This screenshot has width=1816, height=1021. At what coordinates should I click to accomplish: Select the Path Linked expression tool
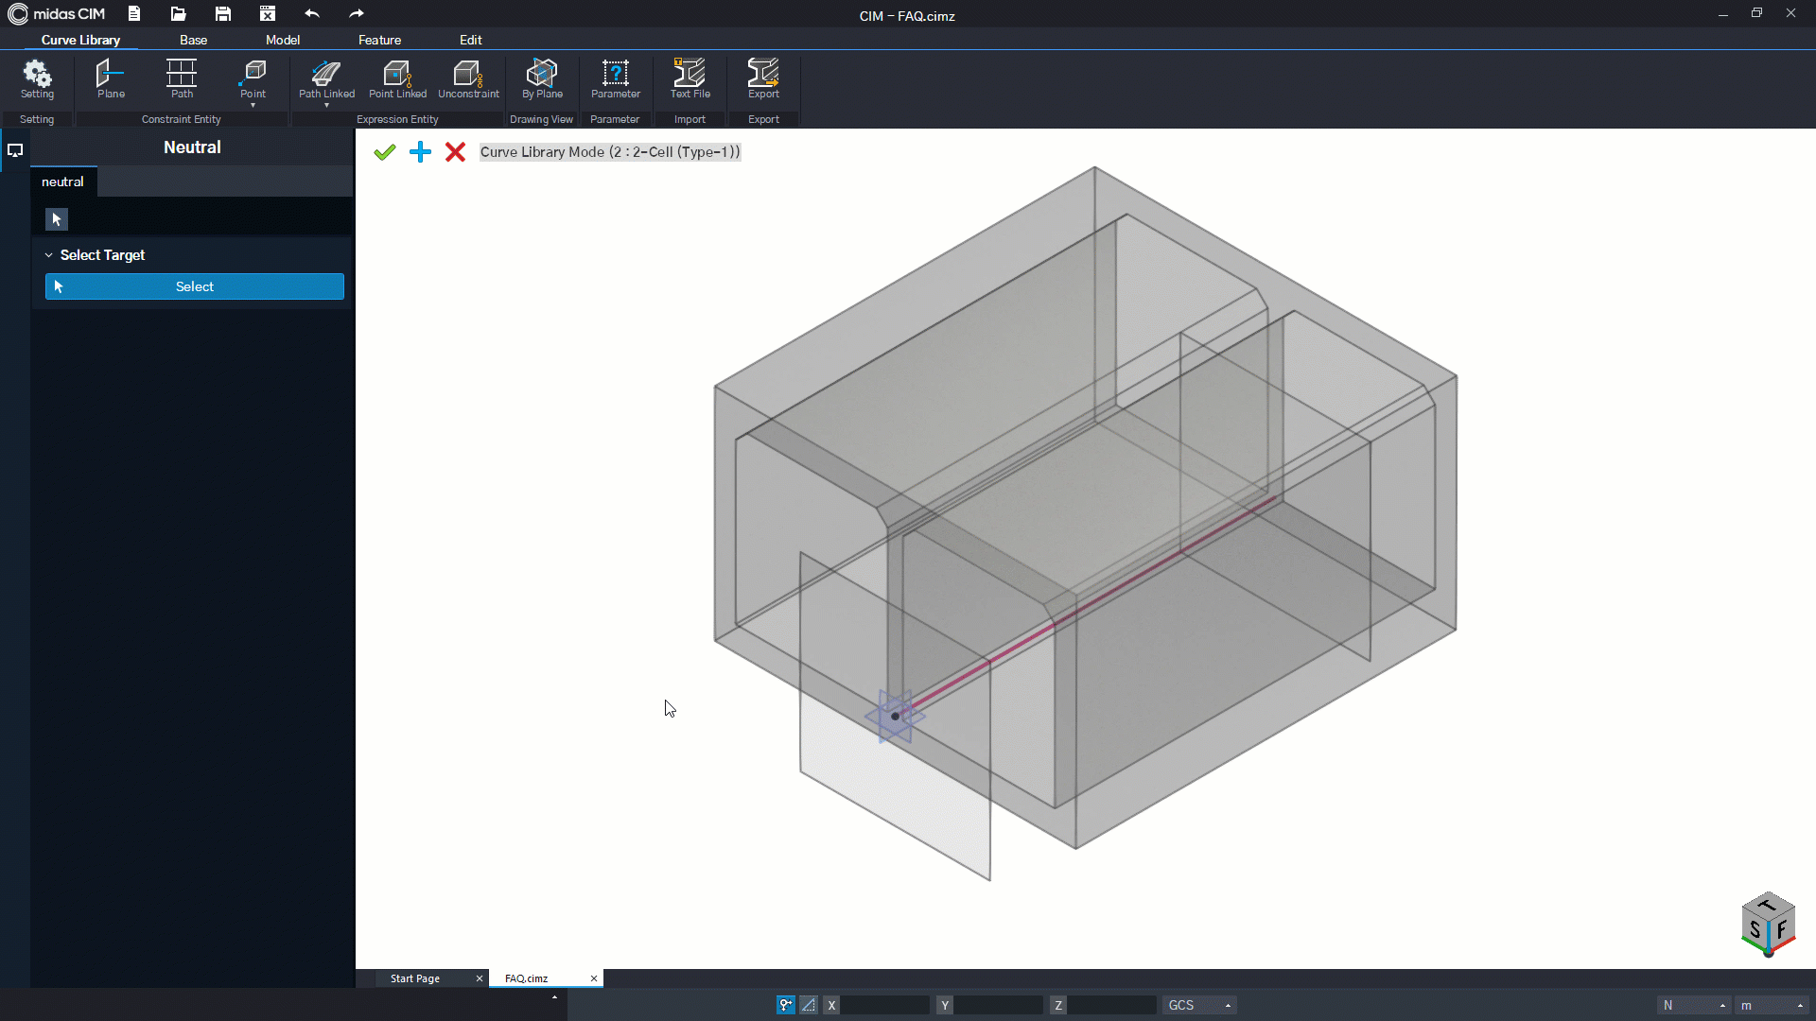[x=326, y=79]
